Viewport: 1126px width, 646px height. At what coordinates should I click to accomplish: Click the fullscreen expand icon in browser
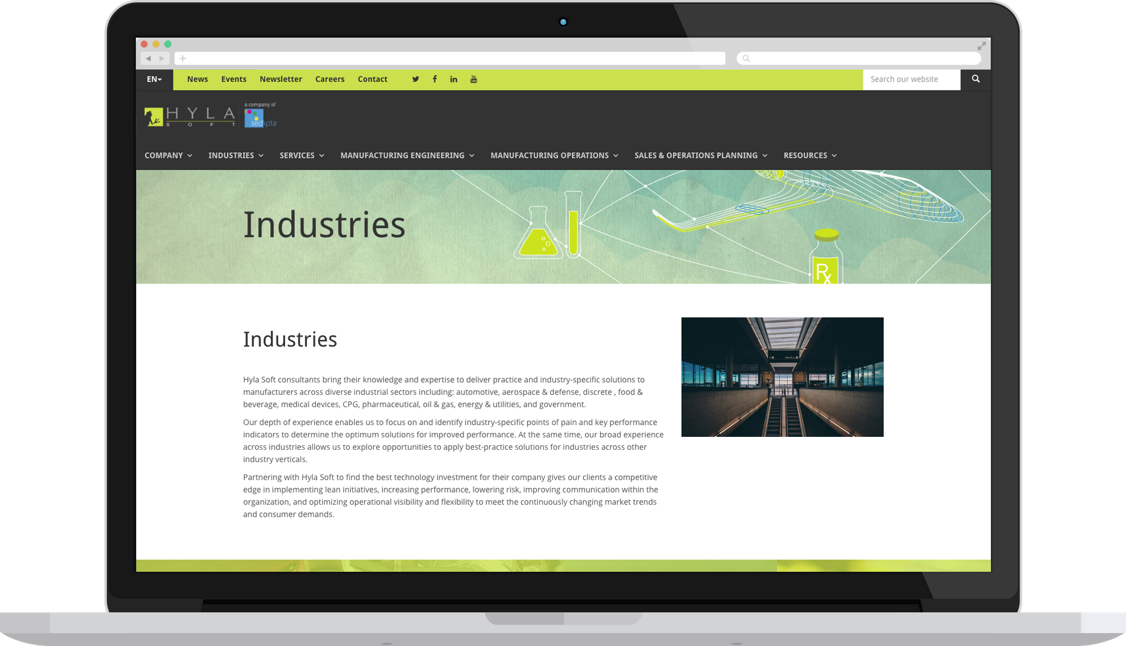coord(981,46)
